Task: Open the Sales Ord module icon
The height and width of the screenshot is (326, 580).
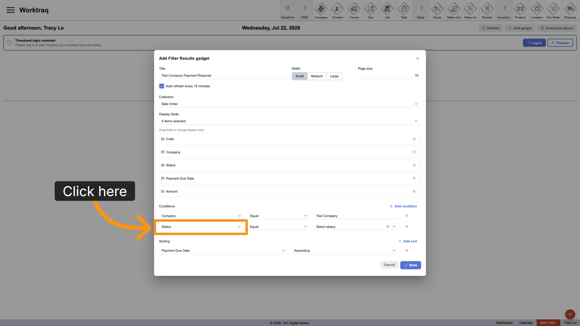Action: pos(454,10)
